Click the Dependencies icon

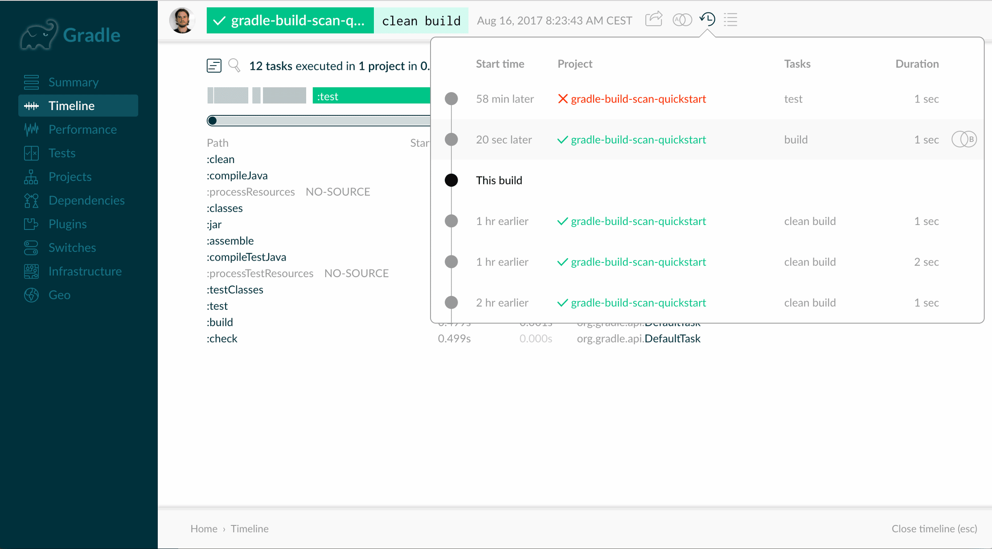(31, 200)
